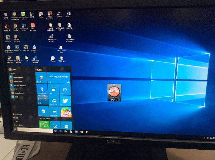The height and width of the screenshot is (160, 215).
Task: Launch the Candy Crush Soda tile
Action: pos(66,112)
